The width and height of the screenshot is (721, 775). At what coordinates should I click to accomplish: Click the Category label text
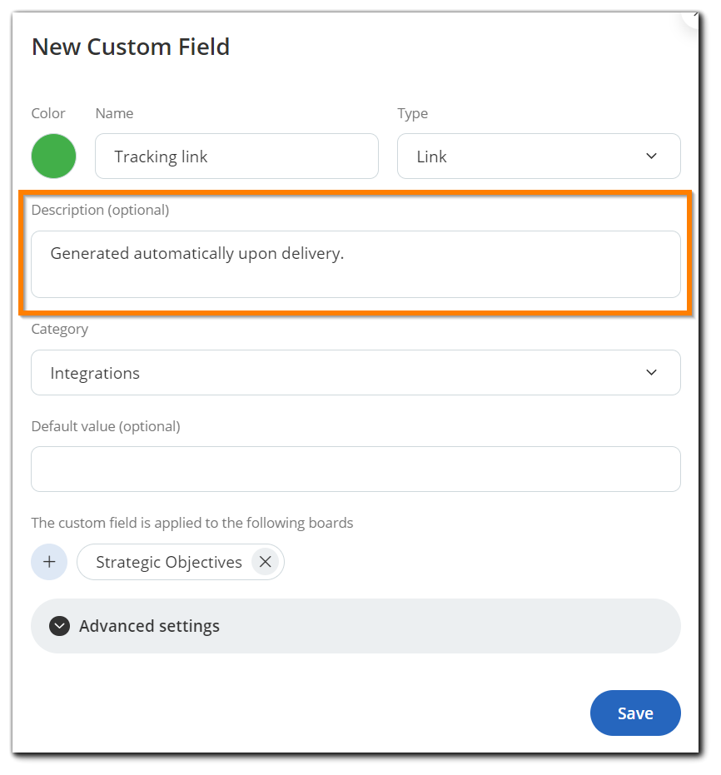[60, 329]
